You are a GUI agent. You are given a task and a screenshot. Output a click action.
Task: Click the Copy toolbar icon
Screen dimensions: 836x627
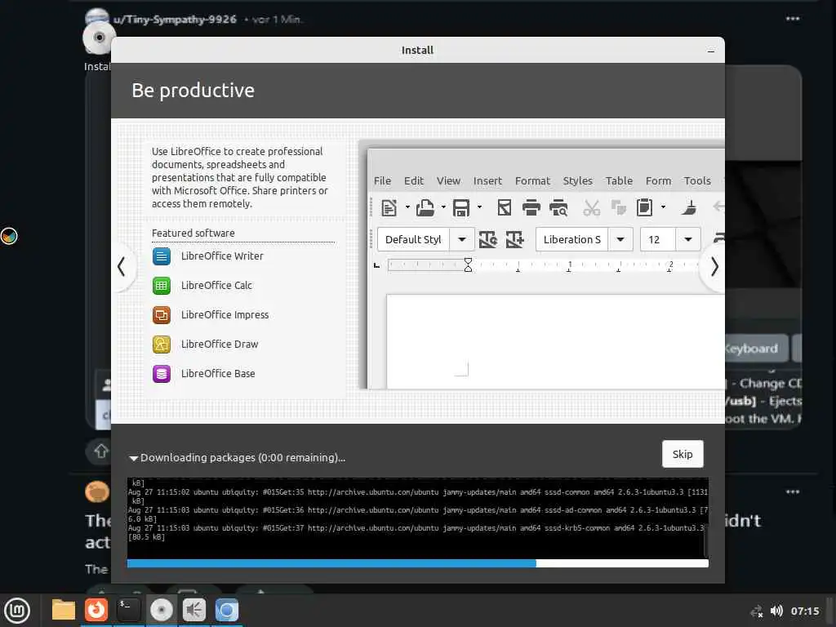tap(619, 207)
